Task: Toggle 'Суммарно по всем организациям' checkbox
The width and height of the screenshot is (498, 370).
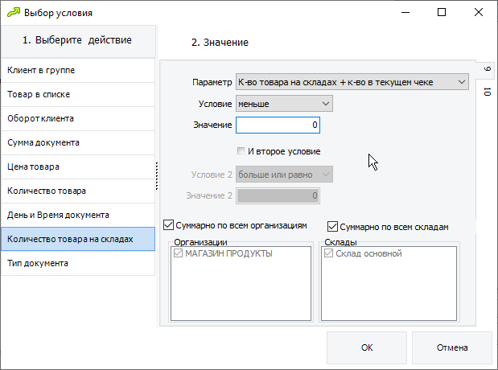Action: coord(168,225)
